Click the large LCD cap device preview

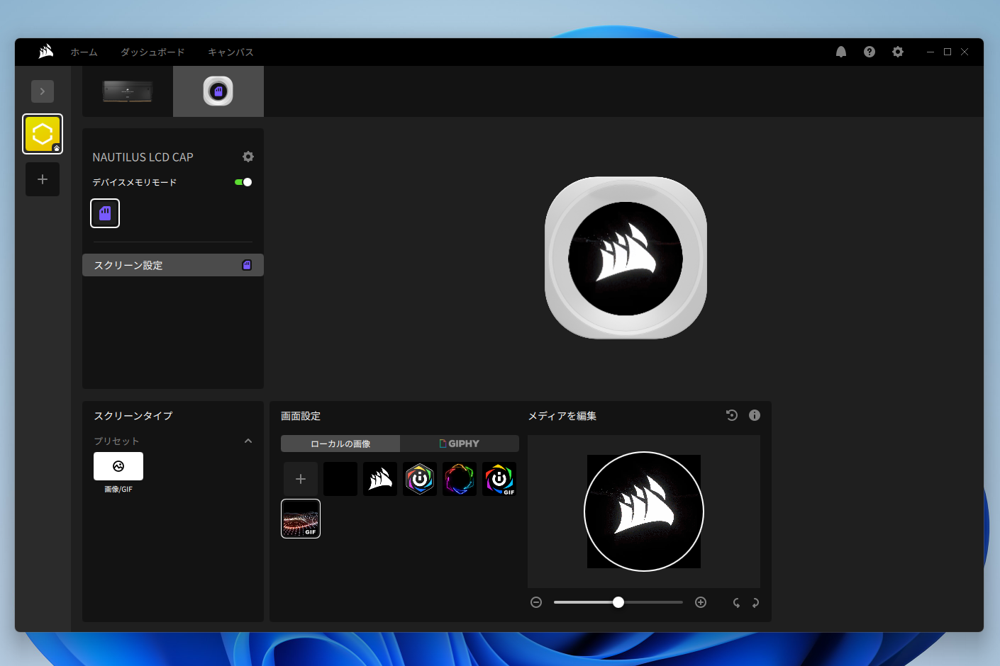(626, 258)
